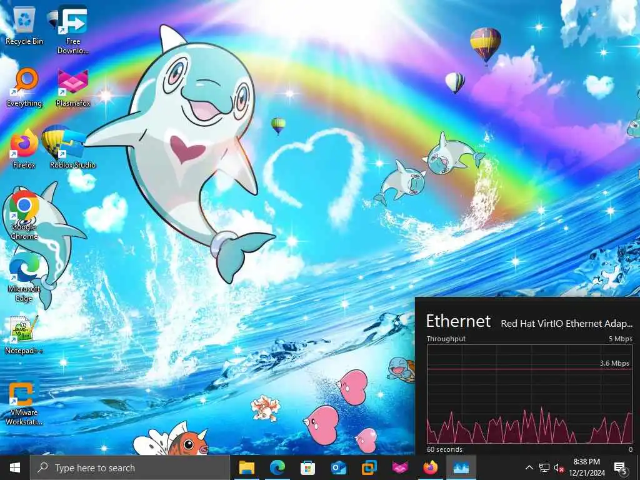640x480 pixels.
Task: Click the active blue wave app on taskbar
Action: (x=461, y=467)
